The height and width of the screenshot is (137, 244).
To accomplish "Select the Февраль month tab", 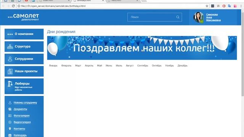I will [x=66, y=65].
